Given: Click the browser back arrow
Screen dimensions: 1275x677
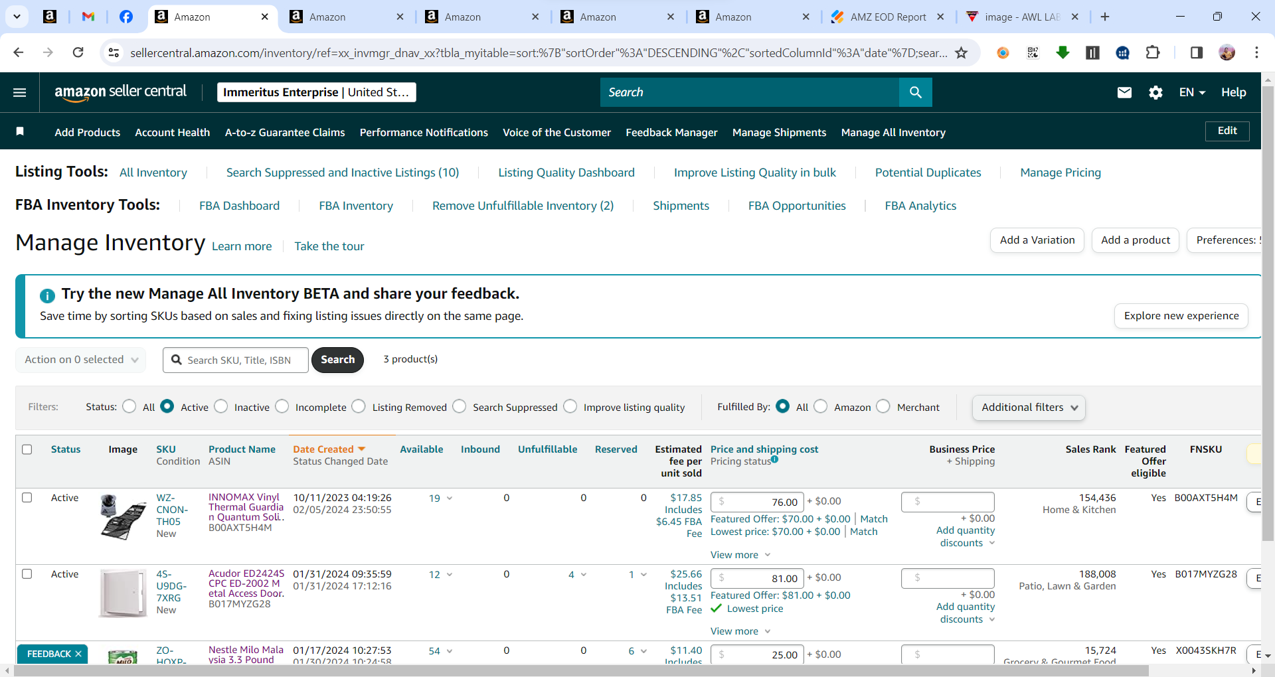Looking at the screenshot, I should tap(19, 52).
